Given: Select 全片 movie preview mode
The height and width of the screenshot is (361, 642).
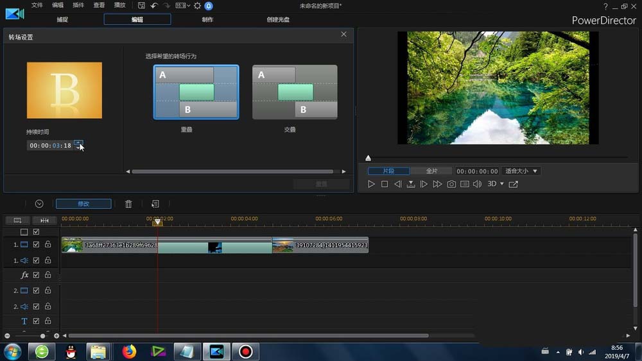Looking at the screenshot, I should coord(431,171).
